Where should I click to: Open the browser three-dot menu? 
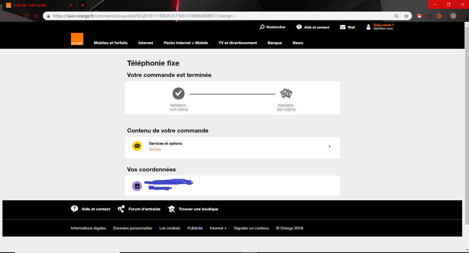[x=463, y=16]
